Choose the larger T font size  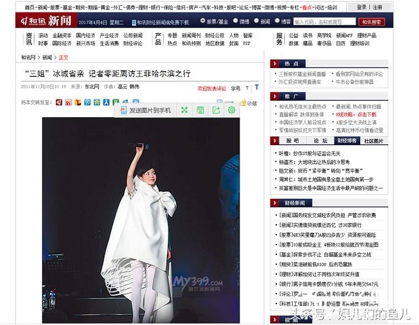256,87
